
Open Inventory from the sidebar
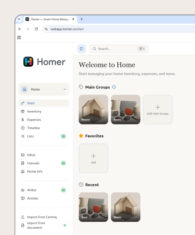click(x=44, y=111)
